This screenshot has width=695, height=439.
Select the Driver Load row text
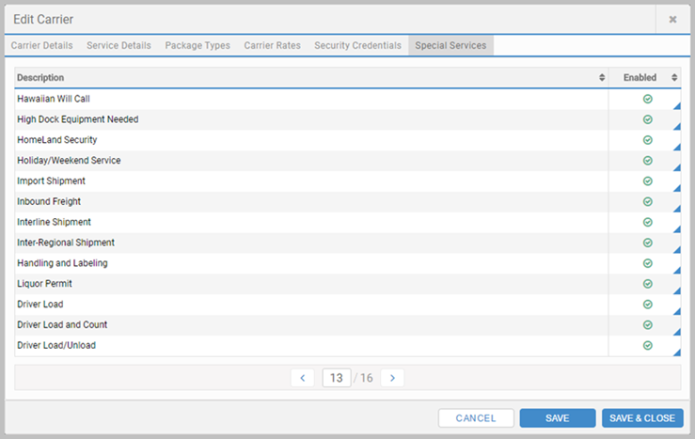[x=40, y=305]
